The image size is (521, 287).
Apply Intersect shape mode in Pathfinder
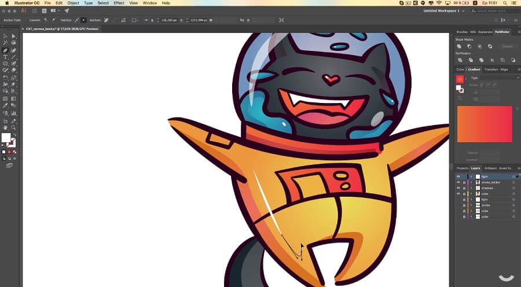[x=479, y=46]
